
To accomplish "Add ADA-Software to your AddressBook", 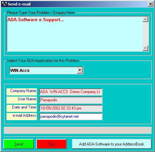I will pyautogui.click(x=112, y=144).
